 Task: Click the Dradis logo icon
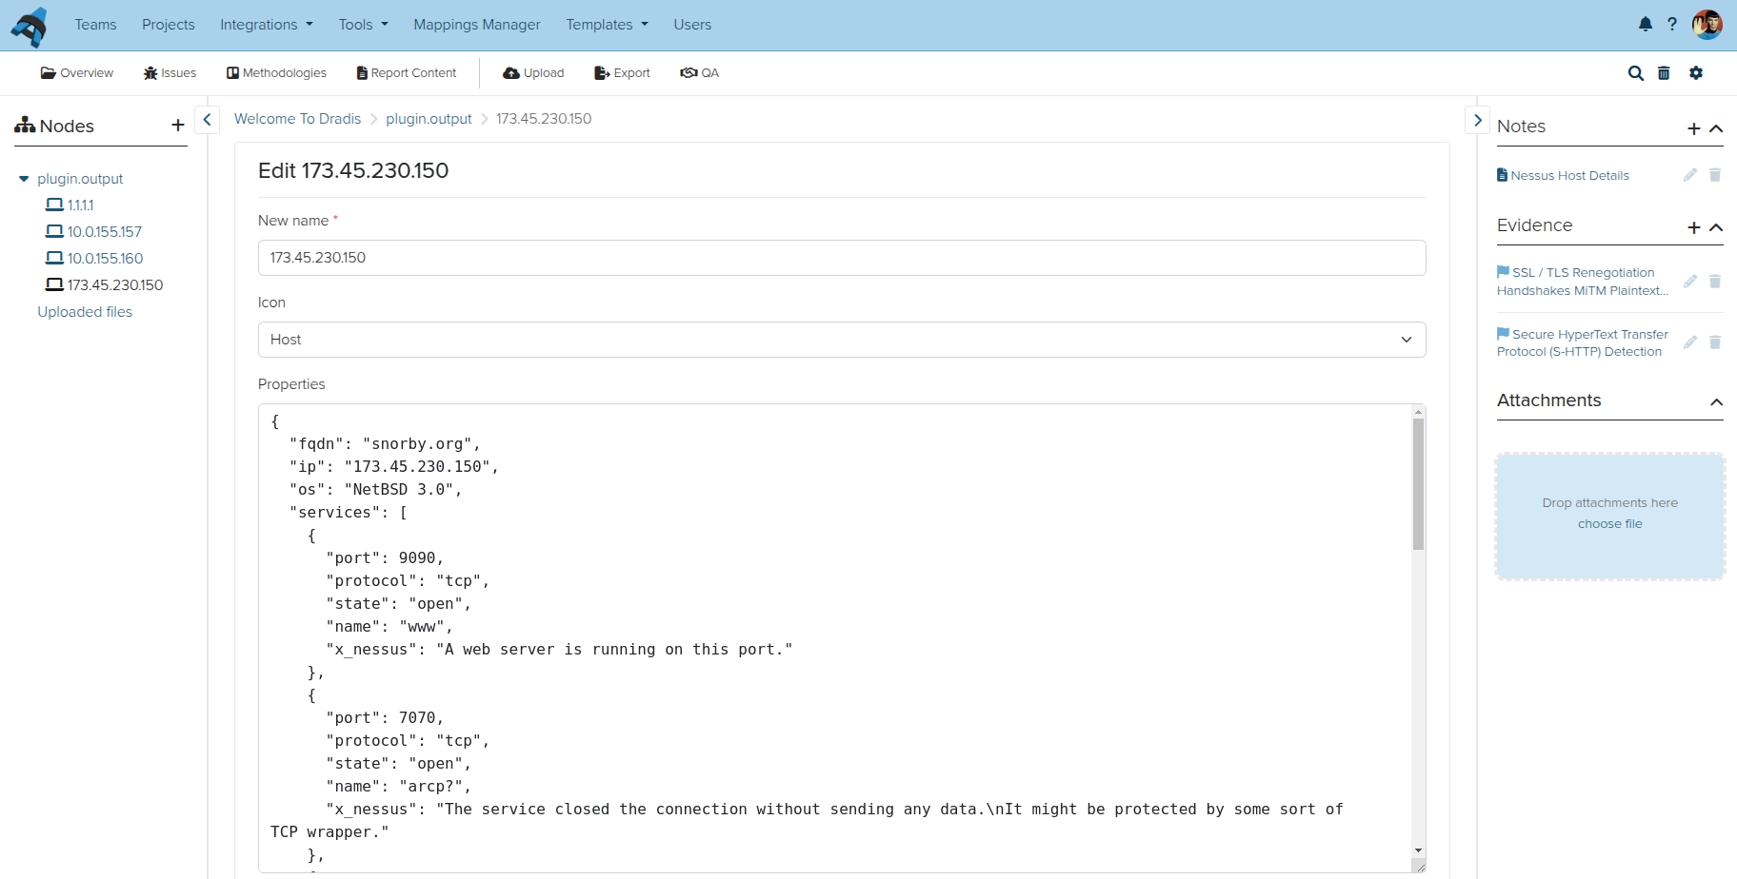30,26
